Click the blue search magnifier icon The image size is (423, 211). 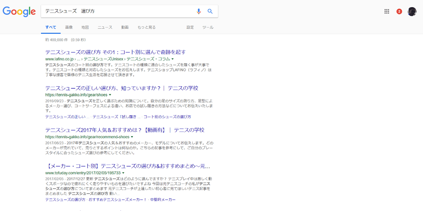(210, 11)
